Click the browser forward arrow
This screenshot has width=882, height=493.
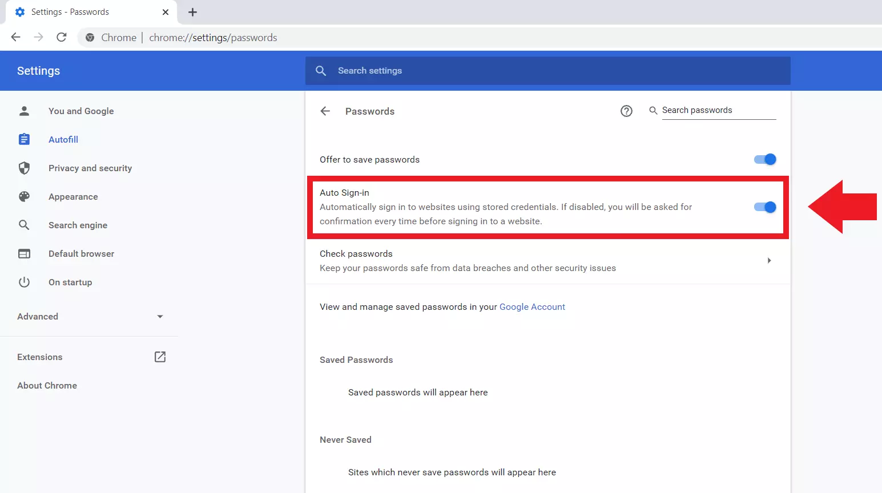[x=38, y=37]
